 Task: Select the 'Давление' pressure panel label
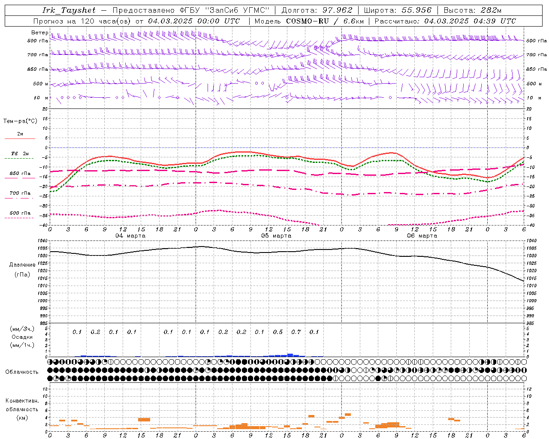pos(22,265)
